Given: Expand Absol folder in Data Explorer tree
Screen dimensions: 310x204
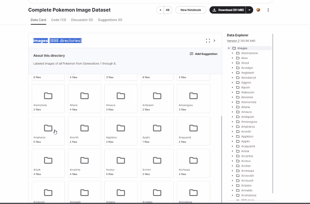Looking at the screenshot, I should (x=232, y=63).
